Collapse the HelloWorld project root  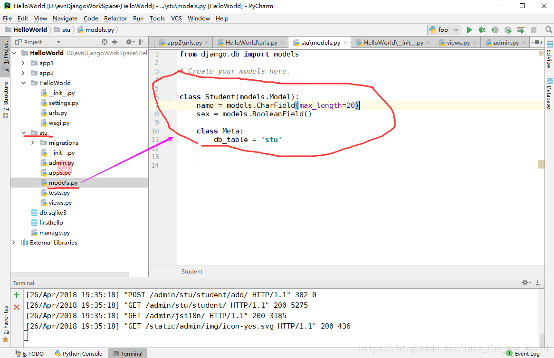pyautogui.click(x=14, y=53)
